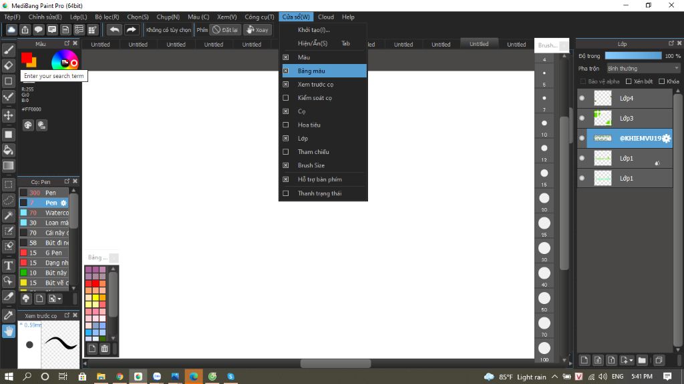Screen dimensions: 684x384
Task: Click new layer icon in layer panel
Action: [584, 360]
